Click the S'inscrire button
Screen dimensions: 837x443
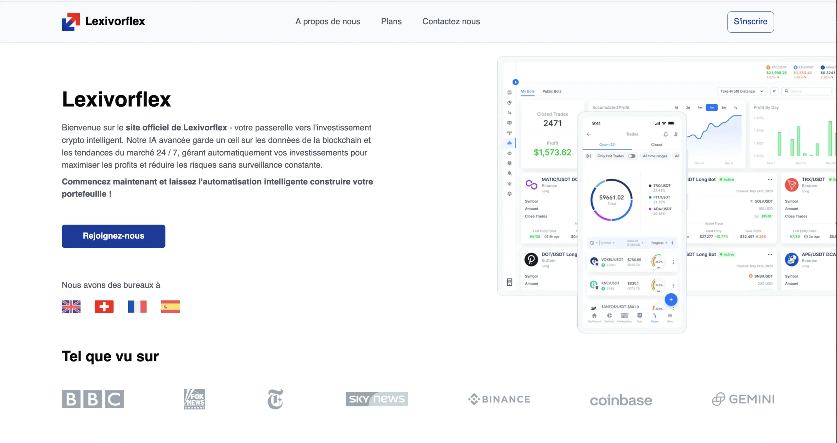(750, 22)
